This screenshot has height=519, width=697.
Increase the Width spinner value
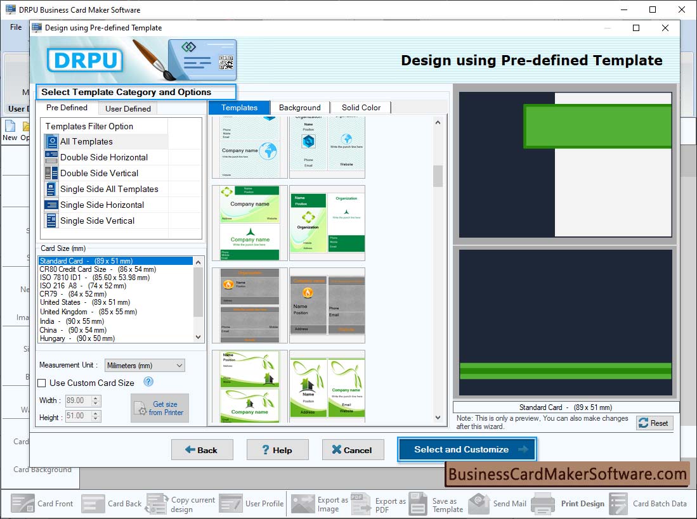tap(96, 398)
